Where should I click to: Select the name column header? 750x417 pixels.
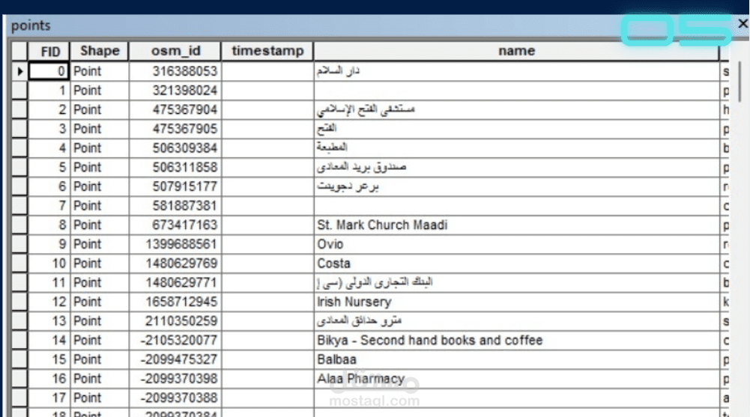click(x=516, y=51)
